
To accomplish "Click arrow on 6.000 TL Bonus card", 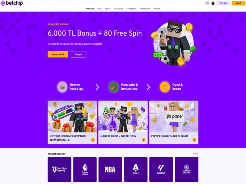I will point(144,140).
